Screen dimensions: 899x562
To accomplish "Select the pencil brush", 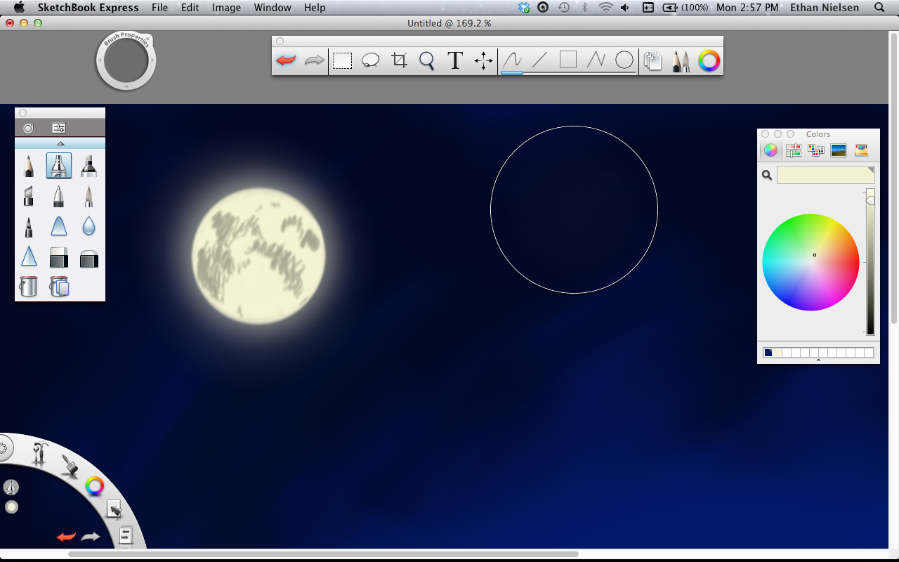I will point(28,166).
